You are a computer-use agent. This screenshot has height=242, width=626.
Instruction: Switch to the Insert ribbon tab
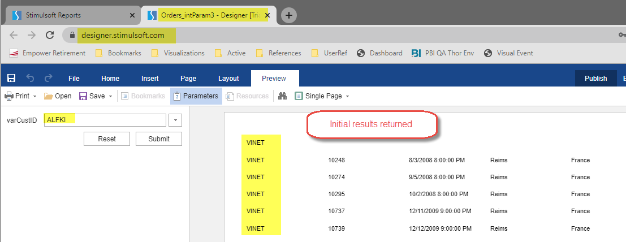tap(150, 79)
